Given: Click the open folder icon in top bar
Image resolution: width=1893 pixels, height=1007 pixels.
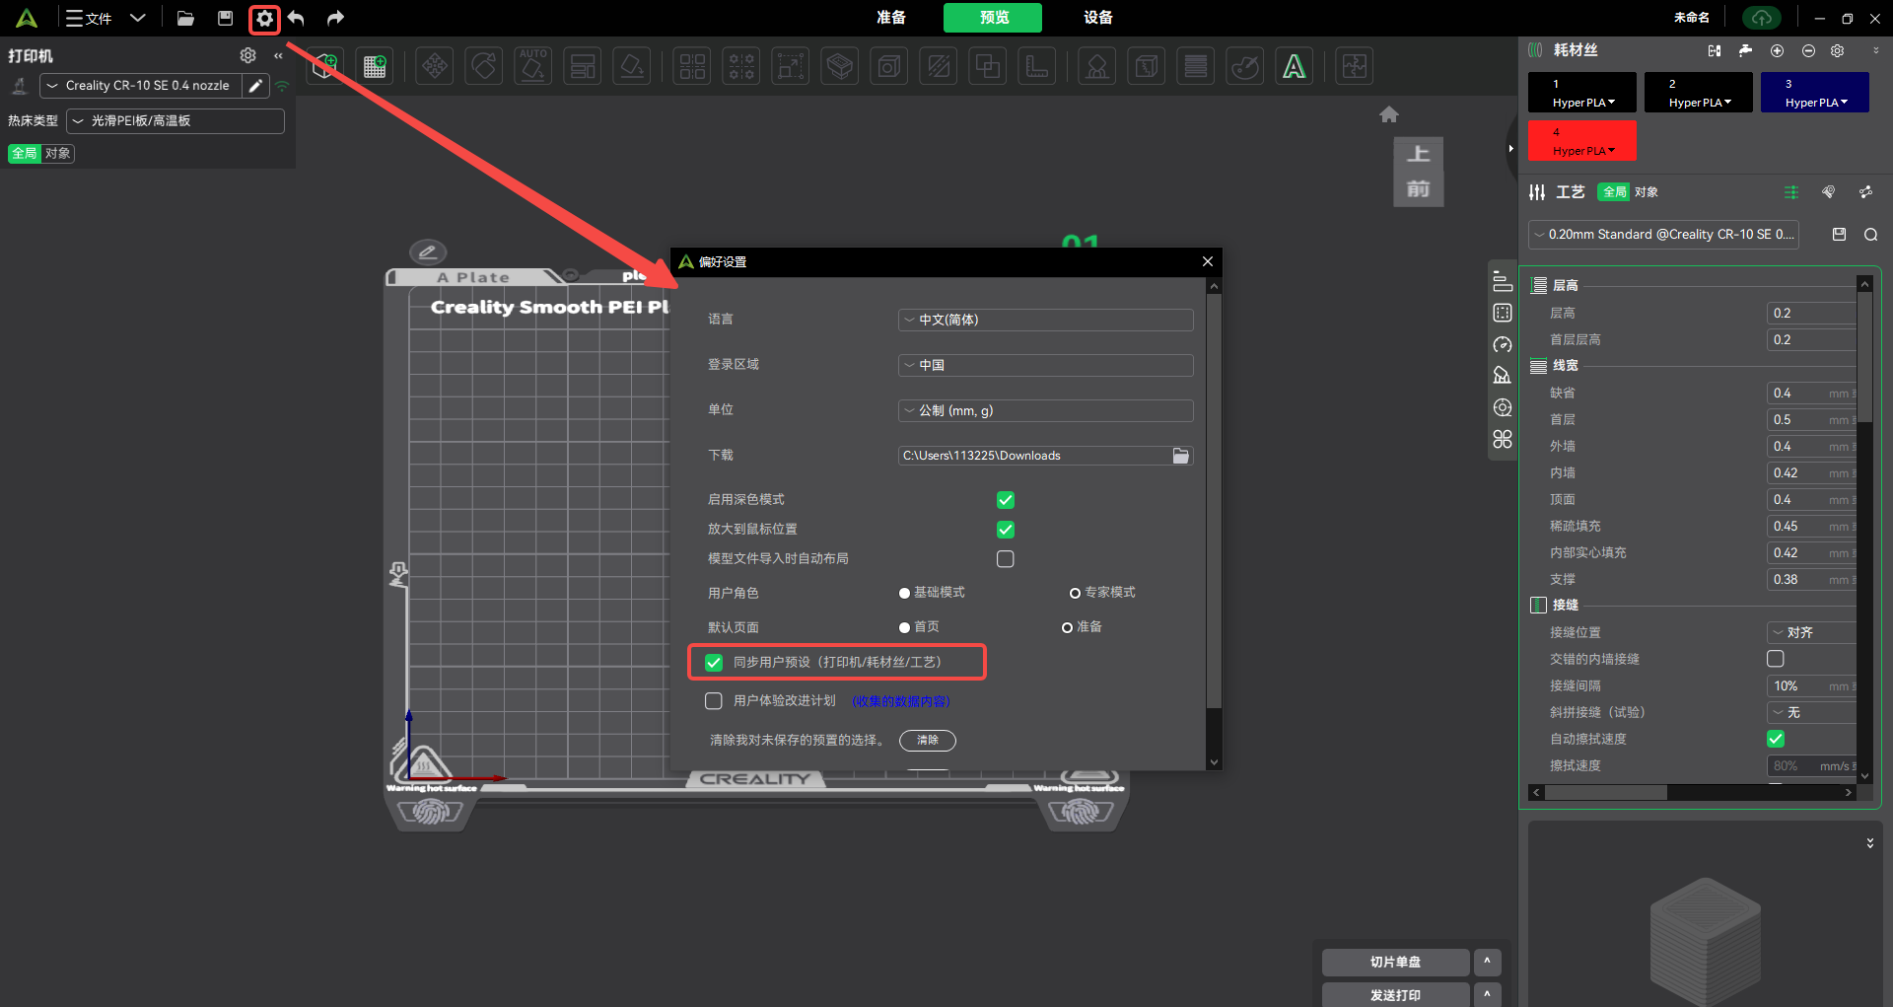Looking at the screenshot, I should (185, 18).
